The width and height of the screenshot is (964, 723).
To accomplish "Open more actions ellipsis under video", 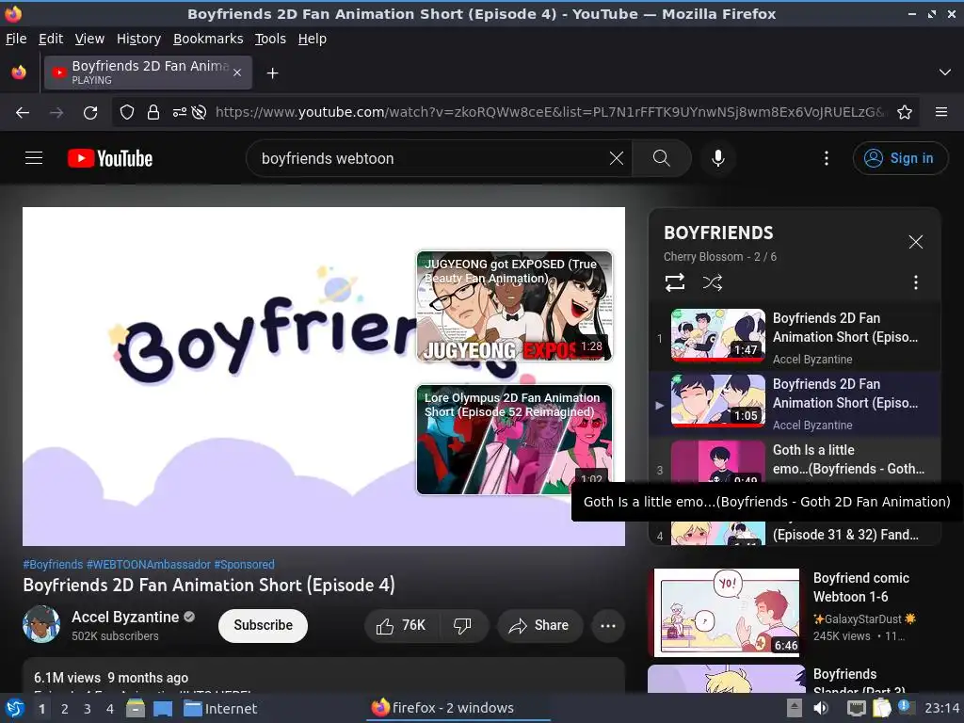I will click(607, 626).
